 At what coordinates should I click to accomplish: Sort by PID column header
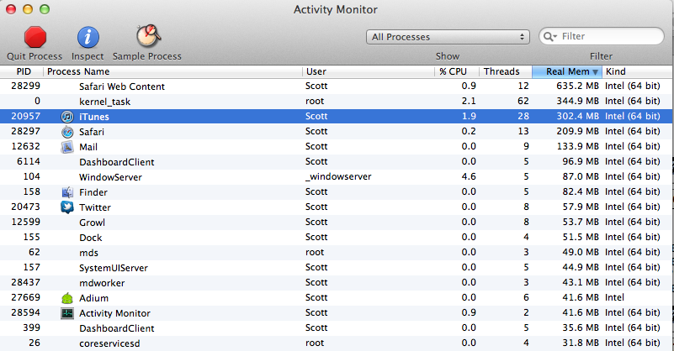coord(24,71)
